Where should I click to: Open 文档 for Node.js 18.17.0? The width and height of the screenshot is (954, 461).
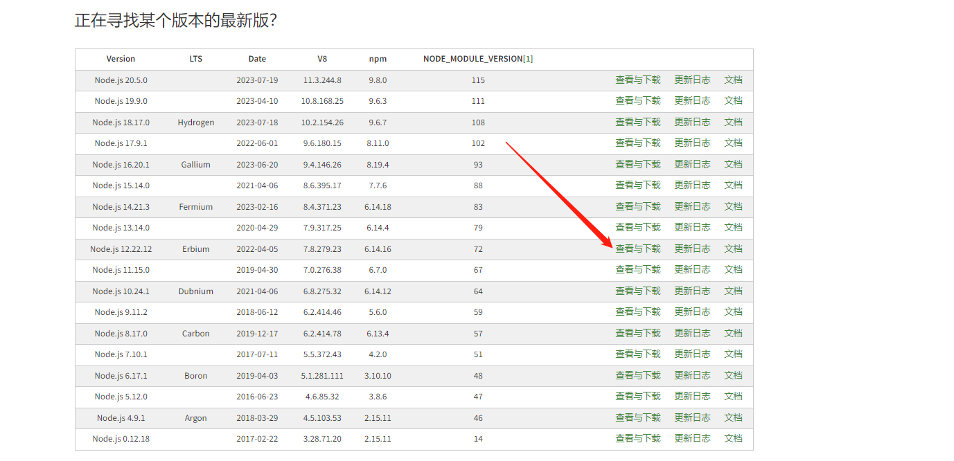[733, 122]
